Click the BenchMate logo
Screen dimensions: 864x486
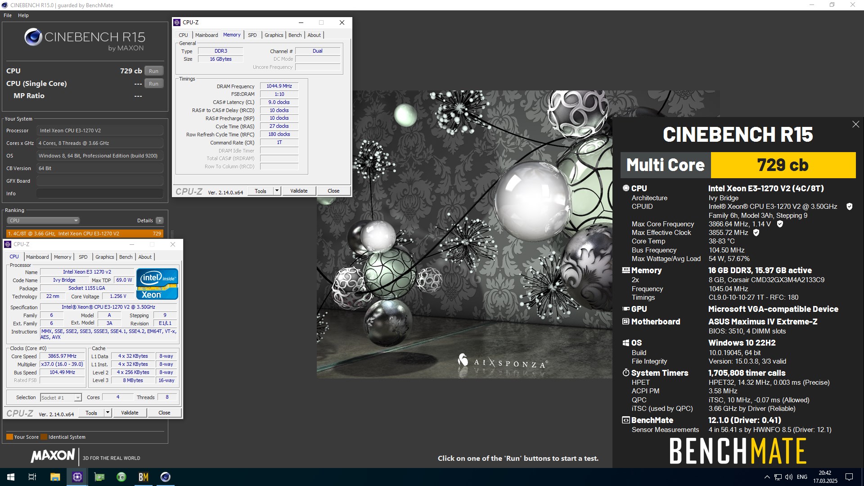point(738,451)
